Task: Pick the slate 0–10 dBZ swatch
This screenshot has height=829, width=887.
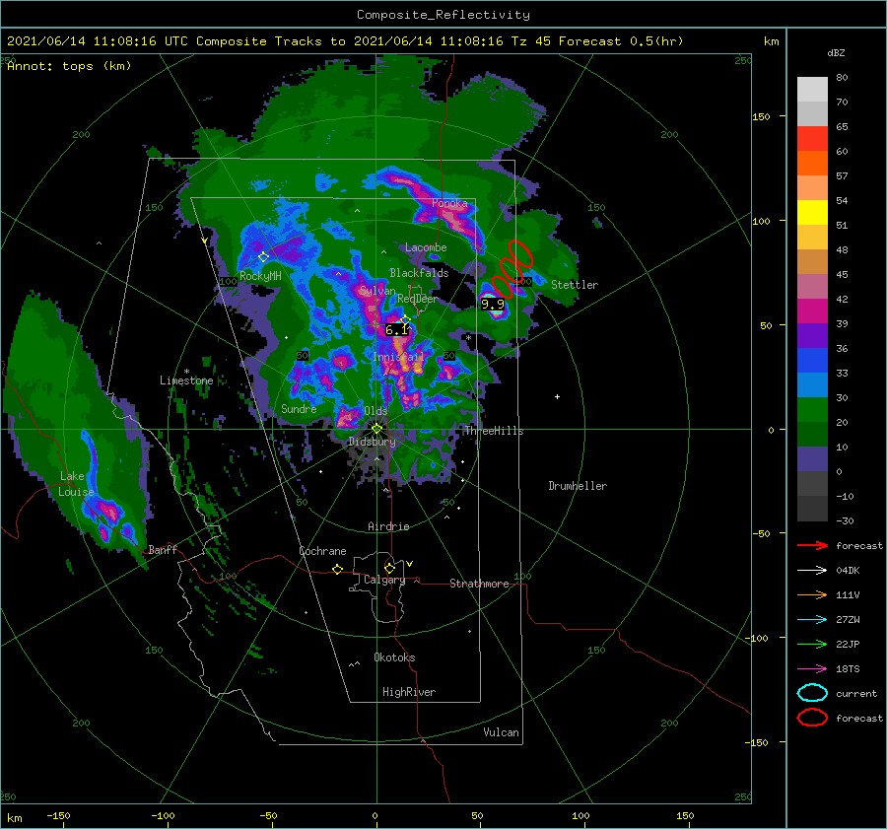Action: (x=812, y=459)
